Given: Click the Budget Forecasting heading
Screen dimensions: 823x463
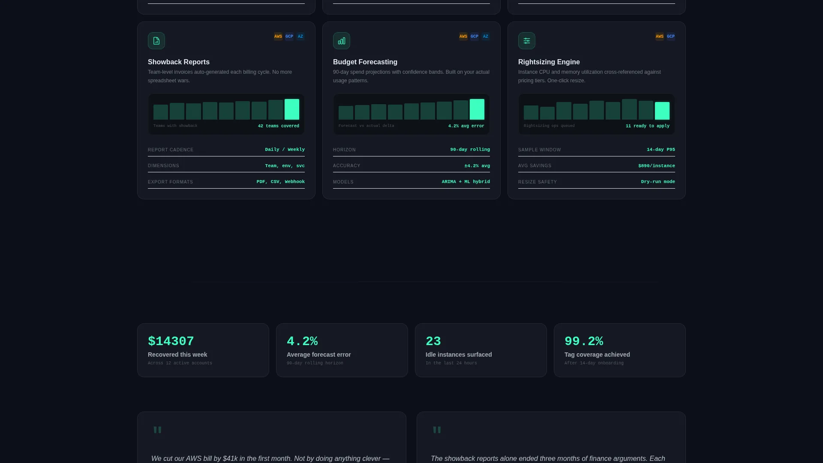Looking at the screenshot, I should (365, 62).
